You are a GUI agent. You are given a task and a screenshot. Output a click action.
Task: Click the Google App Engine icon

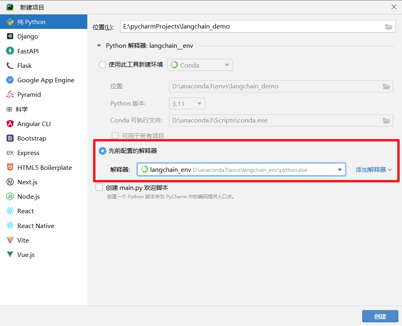pos(10,80)
